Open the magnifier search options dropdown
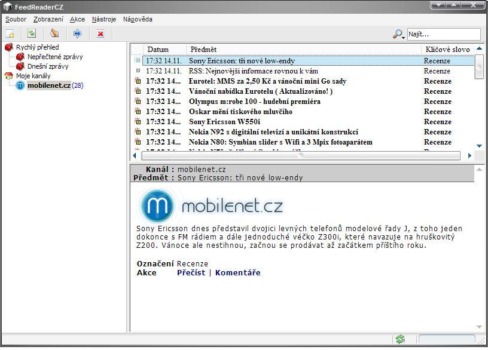The image size is (488, 350). (398, 35)
